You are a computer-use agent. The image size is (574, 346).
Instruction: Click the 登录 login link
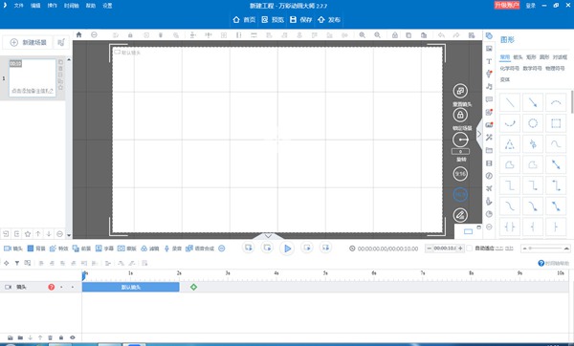pyautogui.click(x=530, y=6)
